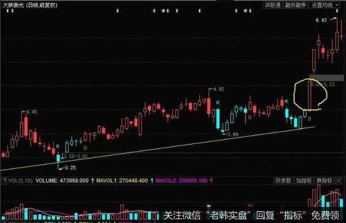Click the second event marker at the top left

12,10
